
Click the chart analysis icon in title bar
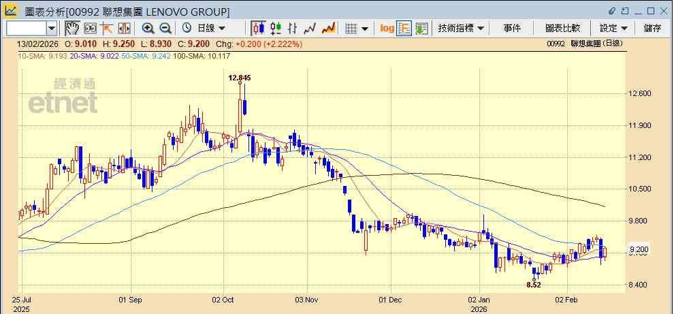11,10
